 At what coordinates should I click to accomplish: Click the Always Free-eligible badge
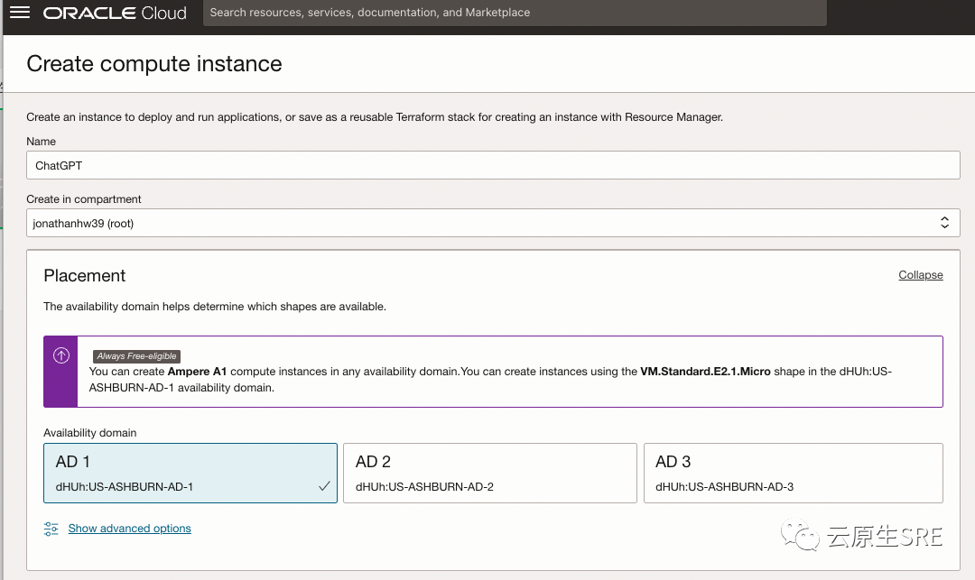[x=137, y=355]
